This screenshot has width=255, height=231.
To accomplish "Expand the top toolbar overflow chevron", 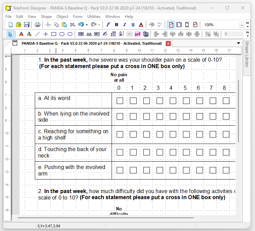I will click(248, 24).
